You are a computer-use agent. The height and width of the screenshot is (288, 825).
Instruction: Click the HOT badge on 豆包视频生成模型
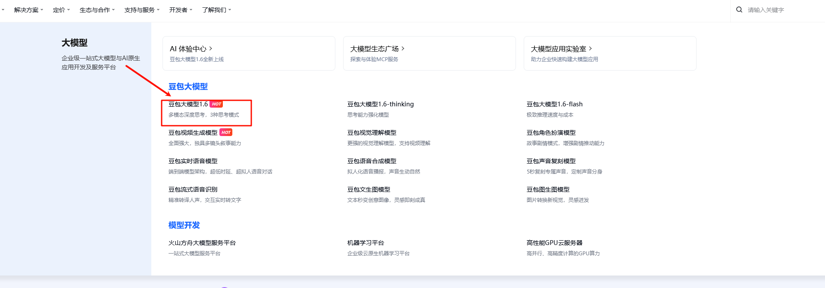pyautogui.click(x=226, y=133)
